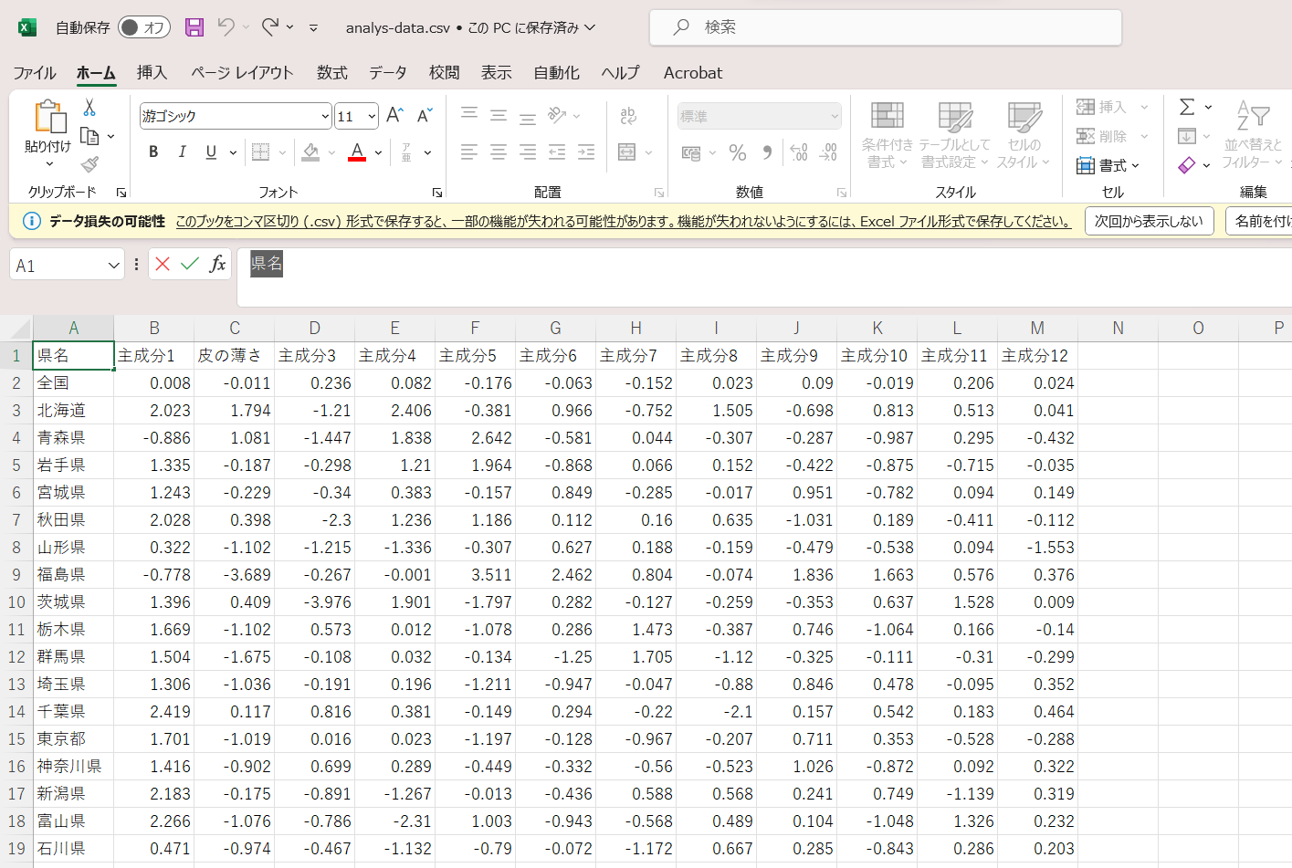Open the Format (書式) cells dropdown
This screenshot has height=868, width=1292.
(1108, 165)
